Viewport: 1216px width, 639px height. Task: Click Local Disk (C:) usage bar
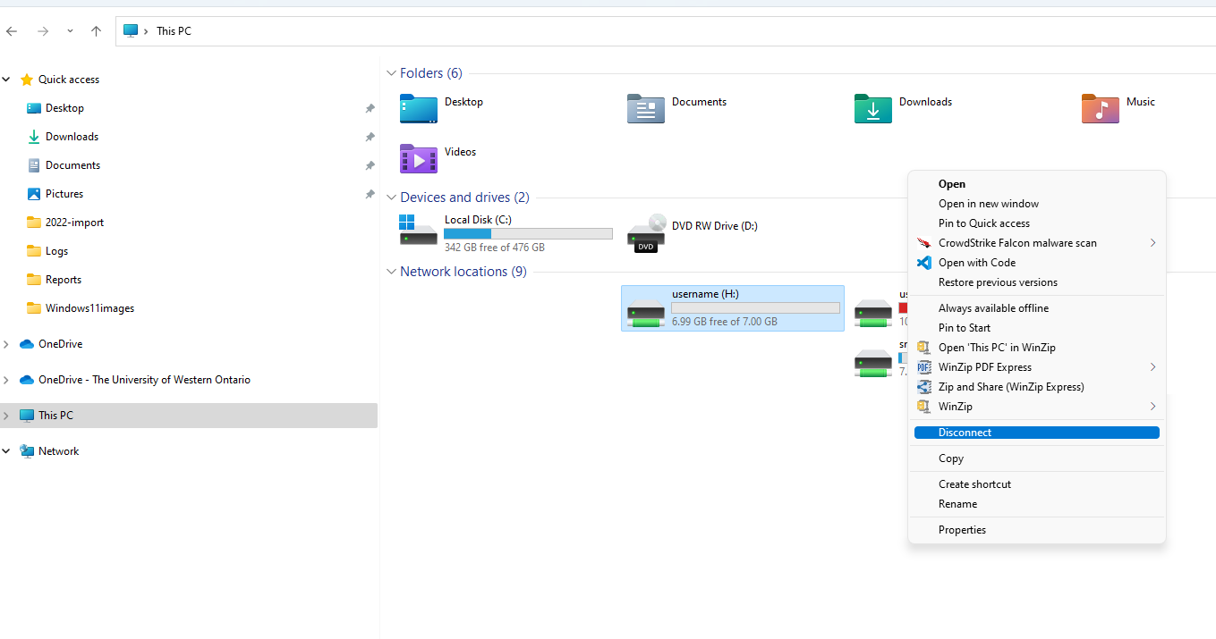[528, 234]
